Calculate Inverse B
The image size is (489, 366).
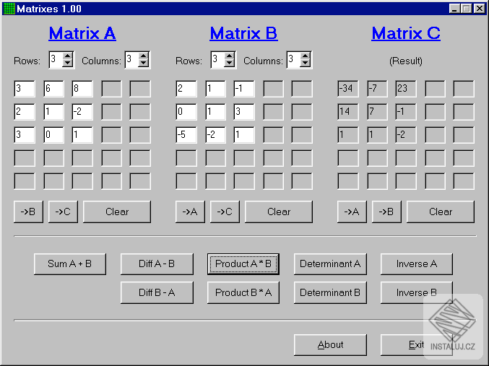(417, 293)
